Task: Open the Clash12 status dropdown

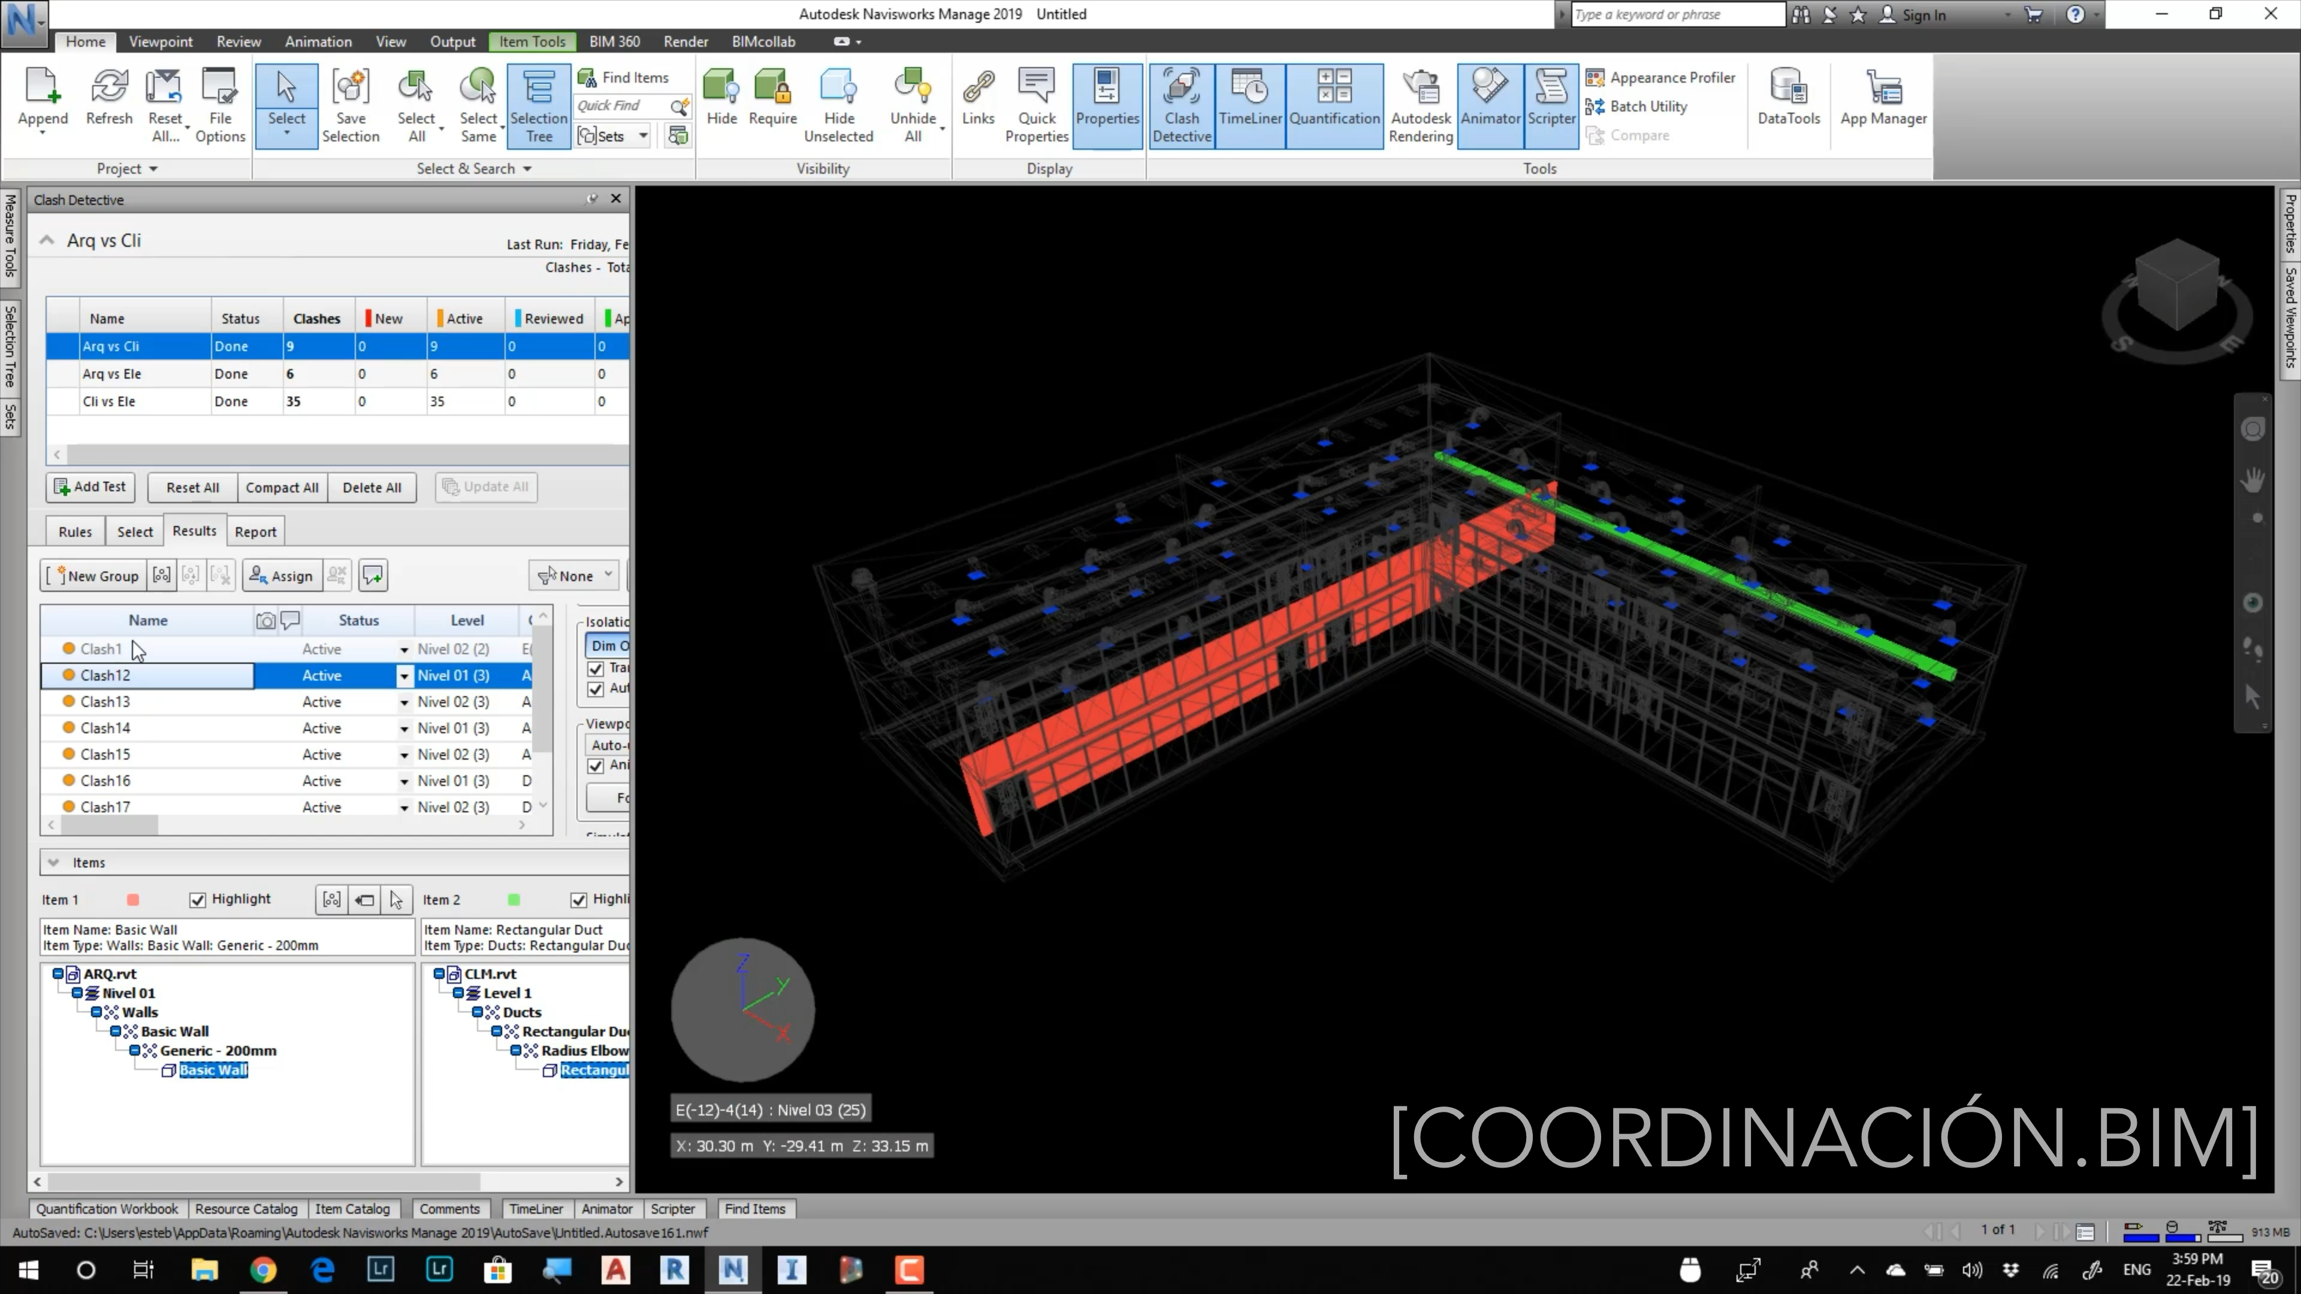Action: click(404, 676)
